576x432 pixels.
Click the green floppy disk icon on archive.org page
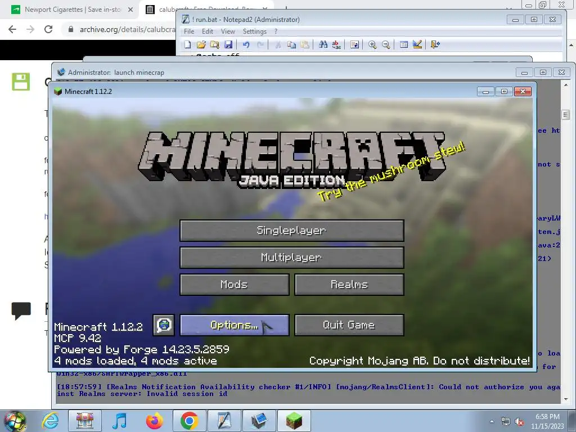(x=21, y=82)
